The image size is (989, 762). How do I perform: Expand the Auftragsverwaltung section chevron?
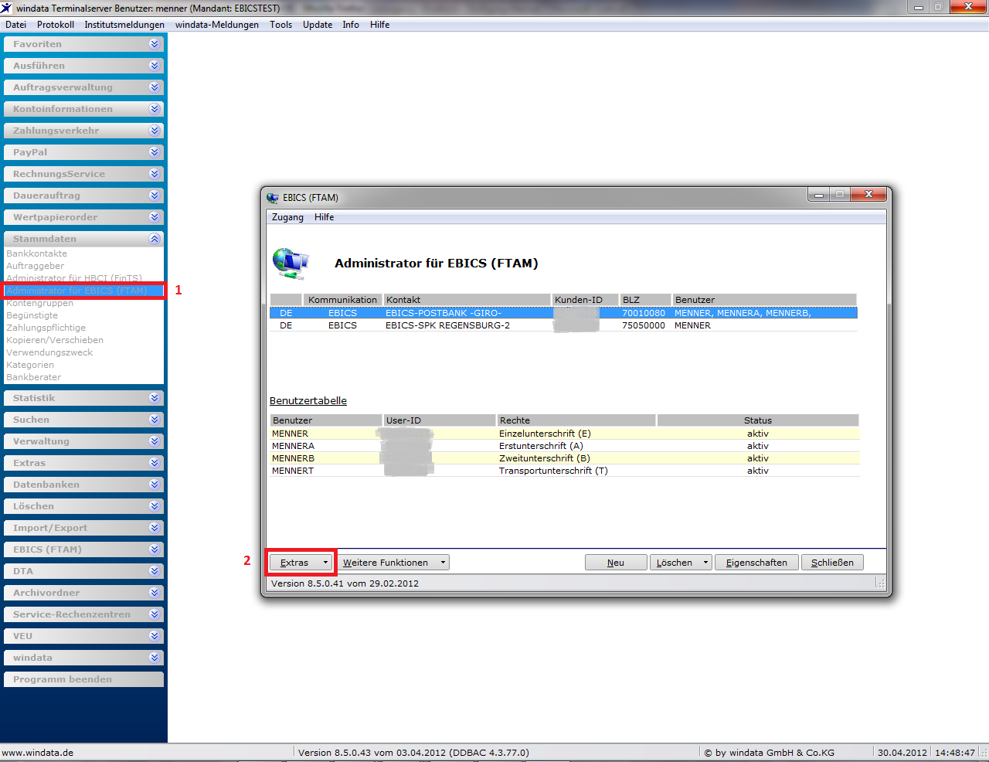coord(155,87)
